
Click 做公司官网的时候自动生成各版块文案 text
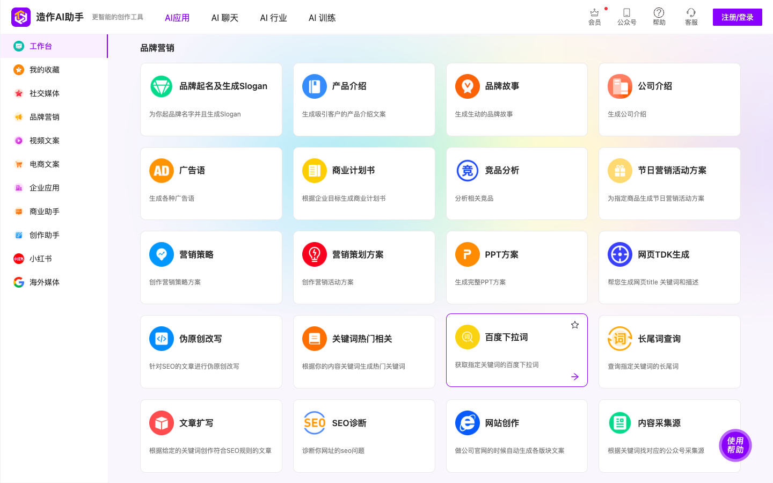(510, 451)
